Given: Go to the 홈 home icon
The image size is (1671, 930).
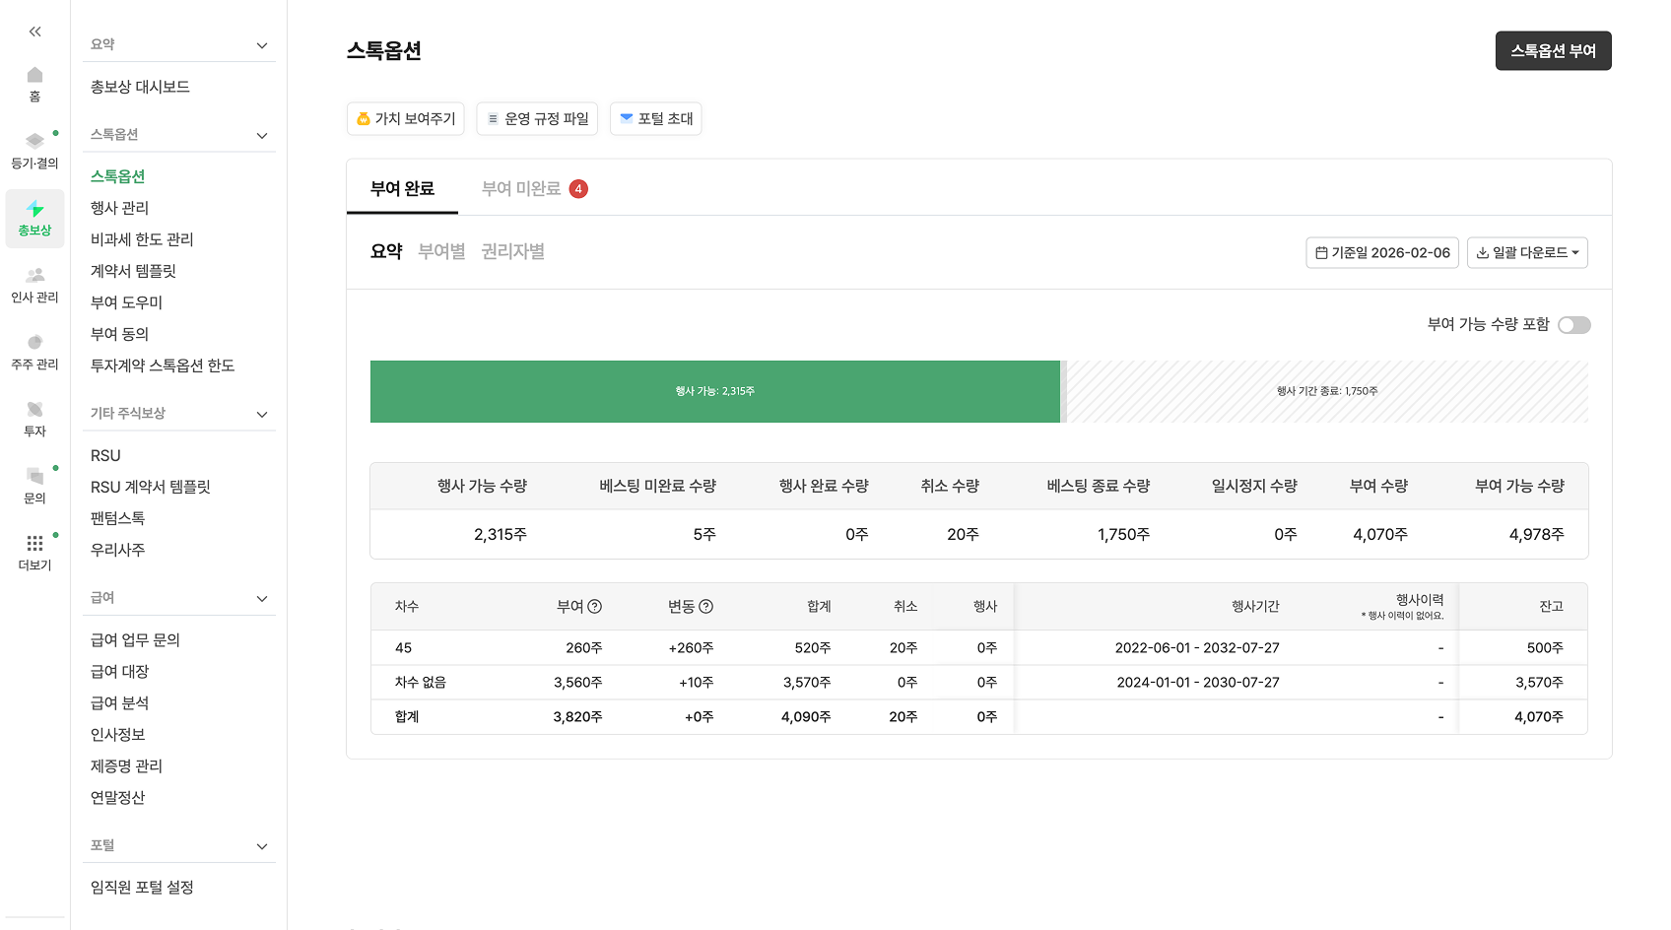Looking at the screenshot, I should [x=35, y=84].
